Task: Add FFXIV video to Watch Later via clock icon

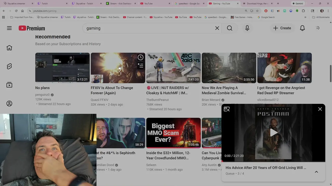Action: click(140, 57)
